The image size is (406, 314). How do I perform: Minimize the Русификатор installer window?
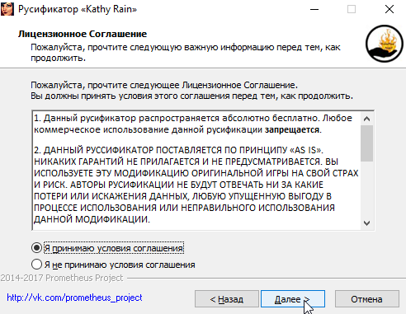(x=314, y=9)
